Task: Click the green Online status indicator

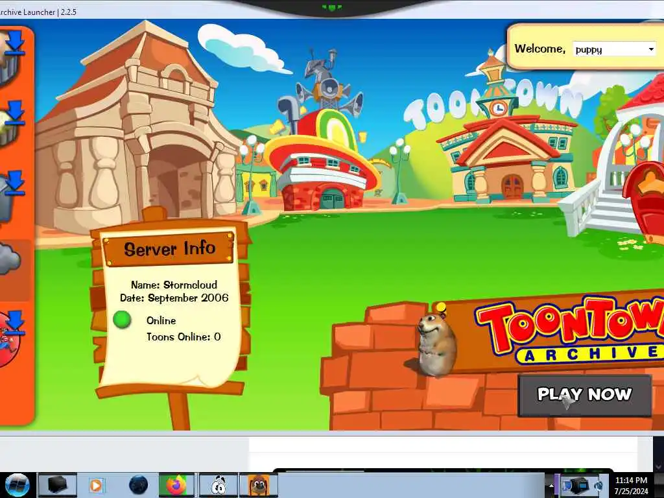Action: coord(122,319)
